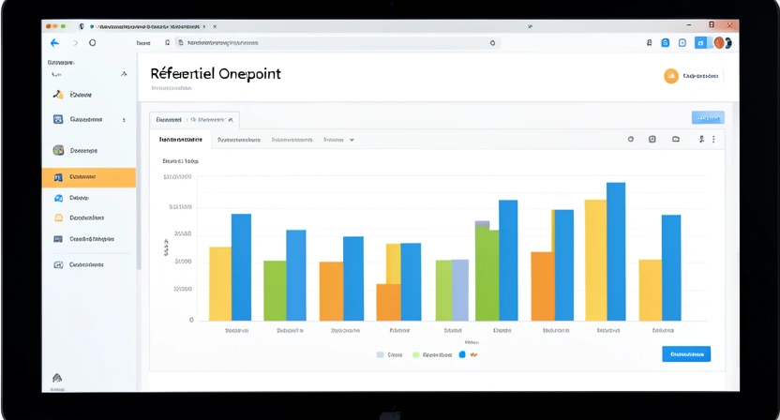This screenshot has width=780, height=420.
Task: Switch to the second chart sub-tab
Action: [x=238, y=140]
